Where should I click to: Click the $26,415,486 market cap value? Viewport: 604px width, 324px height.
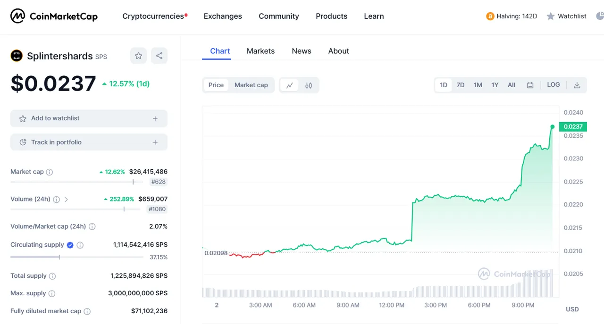click(x=148, y=172)
